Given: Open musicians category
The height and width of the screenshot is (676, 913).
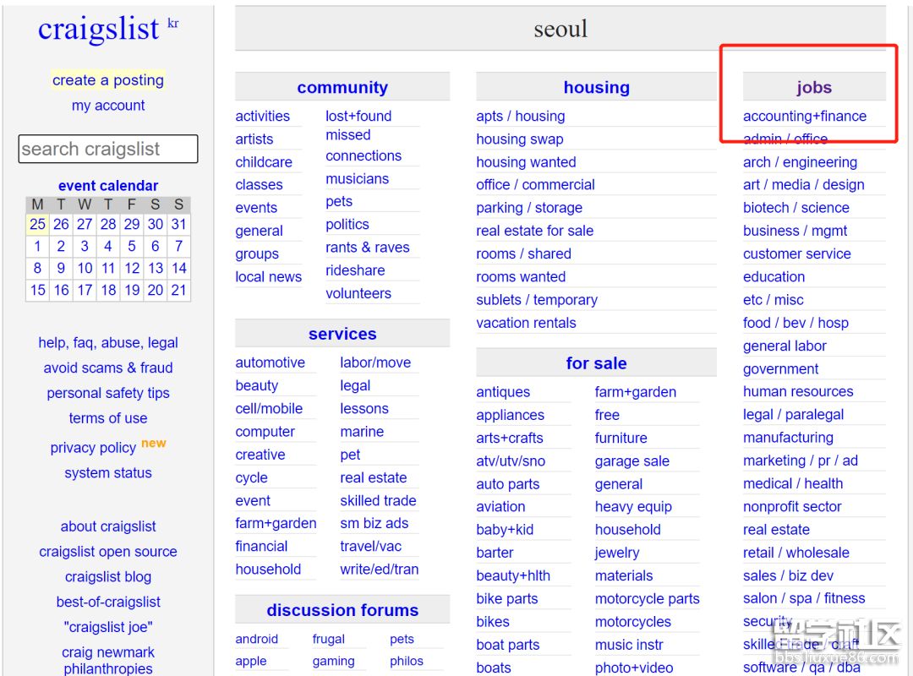Looking at the screenshot, I should [x=358, y=179].
